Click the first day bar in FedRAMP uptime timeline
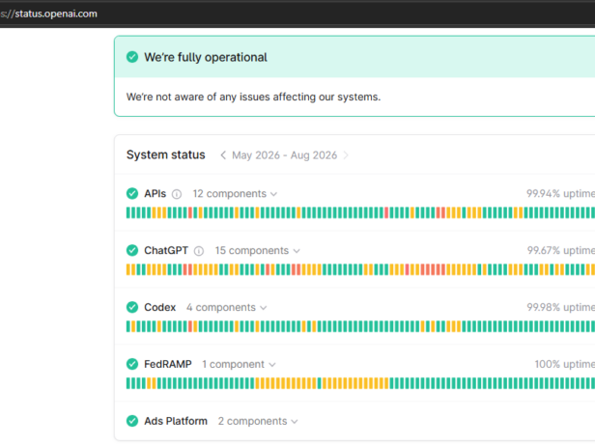Screen dimensions: 595x446 (128, 383)
